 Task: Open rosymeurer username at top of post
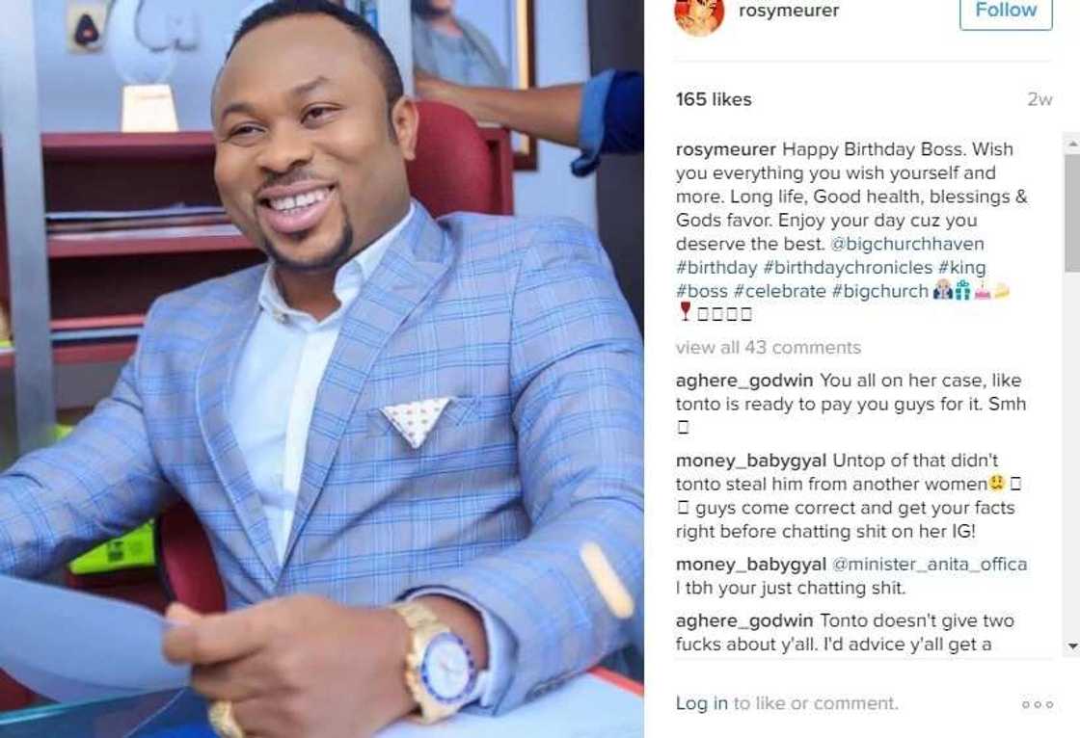789,11
